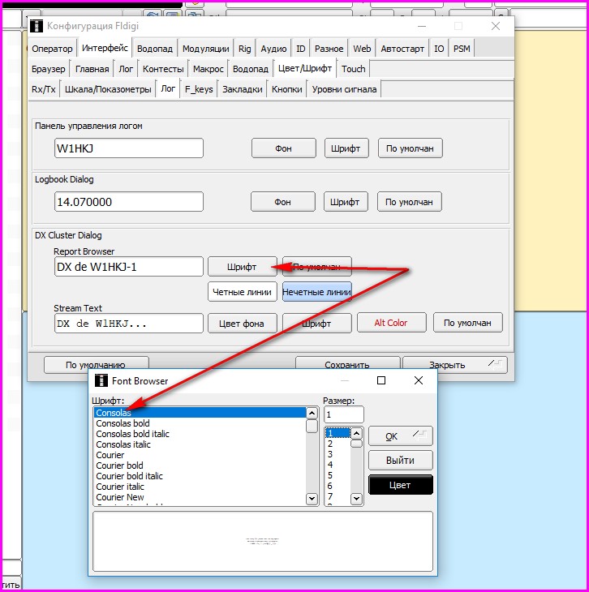Select the Touch tab
The height and width of the screenshot is (592, 589).
point(353,69)
